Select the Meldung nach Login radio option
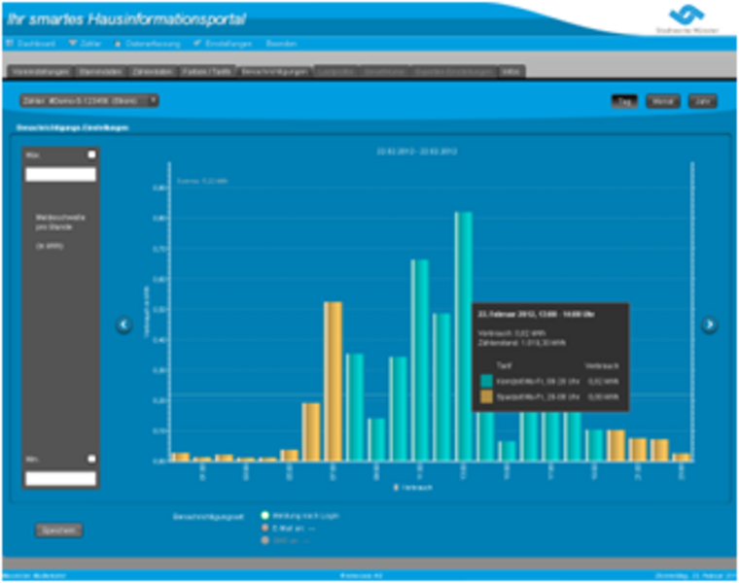This screenshot has height=583, width=739. pyautogui.click(x=264, y=515)
